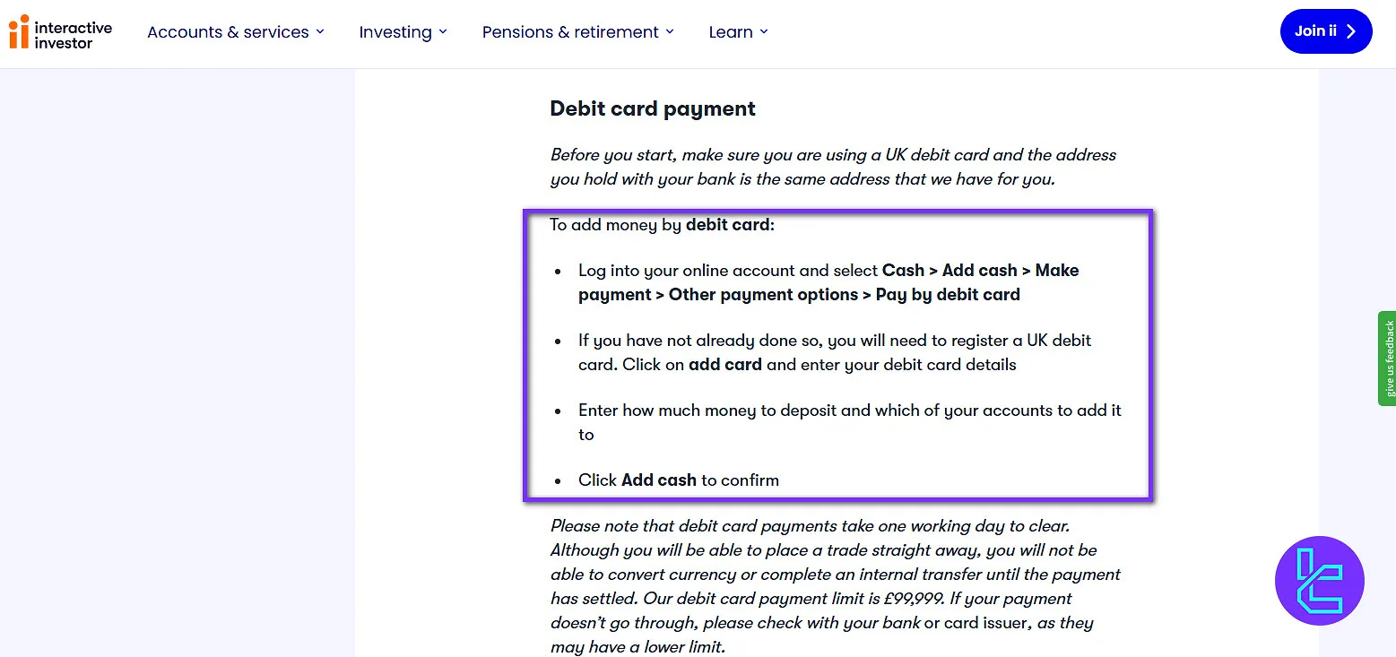Open the chat widget in bottom right corner
The image size is (1396, 657).
pos(1319,580)
